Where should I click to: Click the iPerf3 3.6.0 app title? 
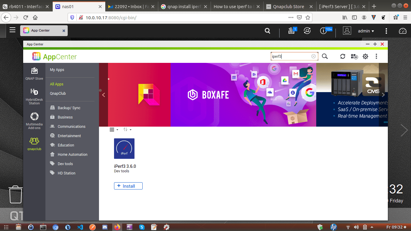coord(125,166)
